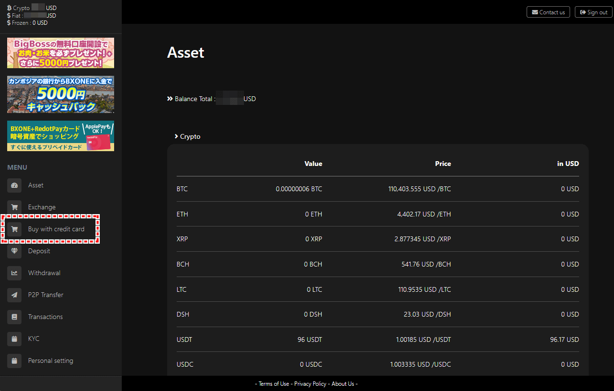This screenshot has width=614, height=391.
Task: Click the 110,403.555 USD /BTC price
Action: pyautogui.click(x=420, y=189)
